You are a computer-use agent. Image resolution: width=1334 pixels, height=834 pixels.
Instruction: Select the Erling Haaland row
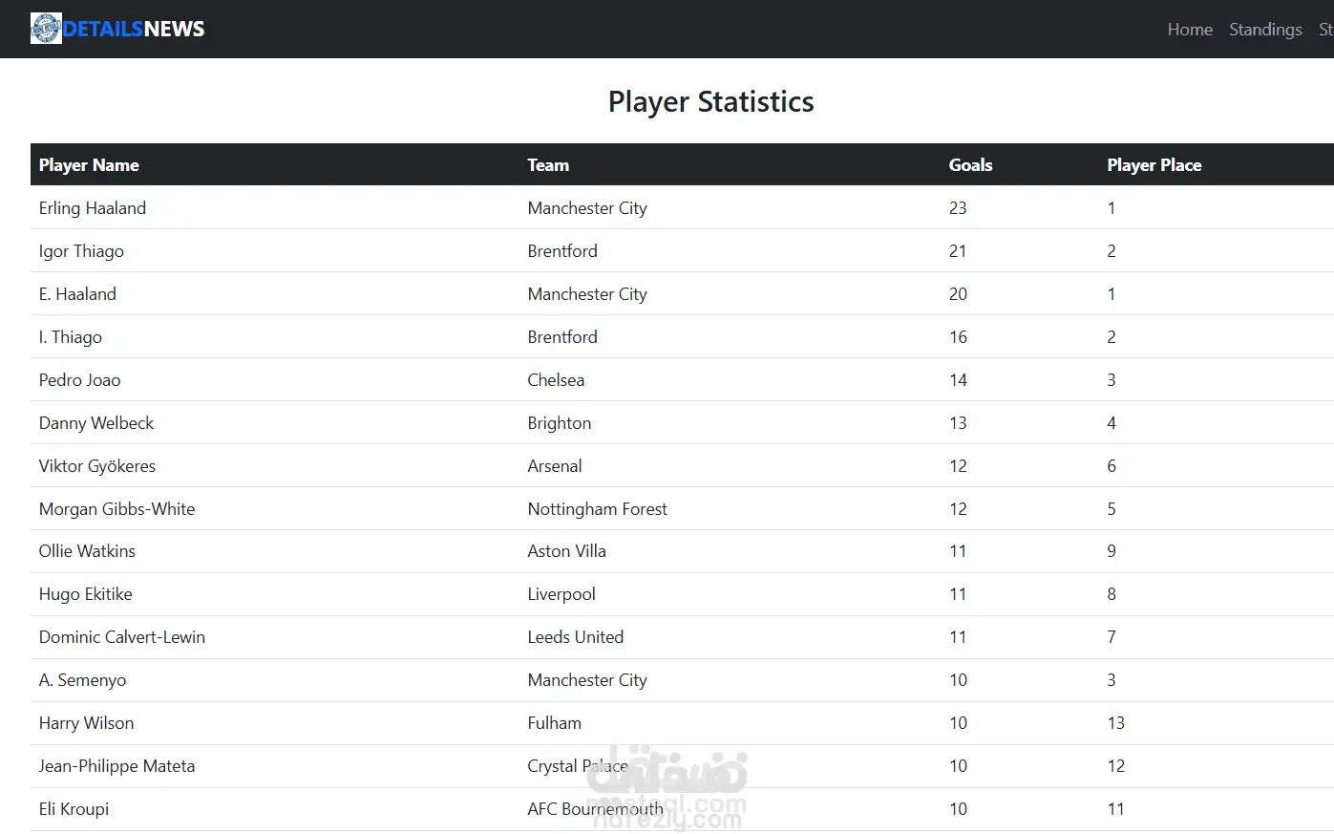tap(682, 207)
